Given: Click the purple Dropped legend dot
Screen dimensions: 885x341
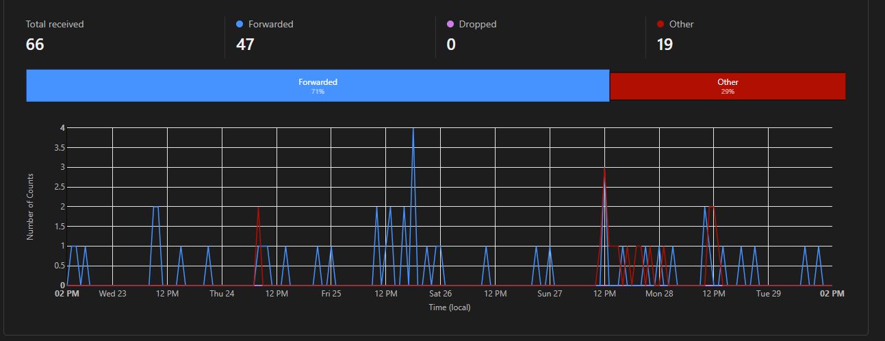Looking at the screenshot, I should [450, 24].
